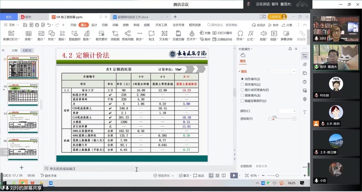Insert a table from the ribbon
Screen dimensions: 362x192
pos(29,35)
